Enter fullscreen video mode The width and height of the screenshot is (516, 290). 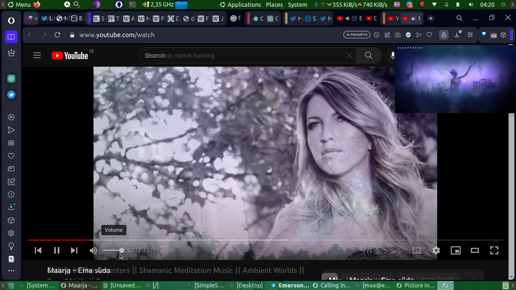pyautogui.click(x=494, y=250)
